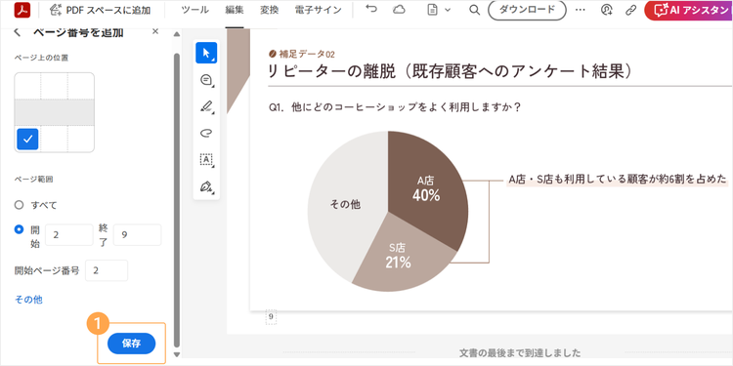Image resolution: width=733 pixels, height=366 pixels.
Task: Click 文書の最後まで到達しました message
Action: (x=520, y=352)
